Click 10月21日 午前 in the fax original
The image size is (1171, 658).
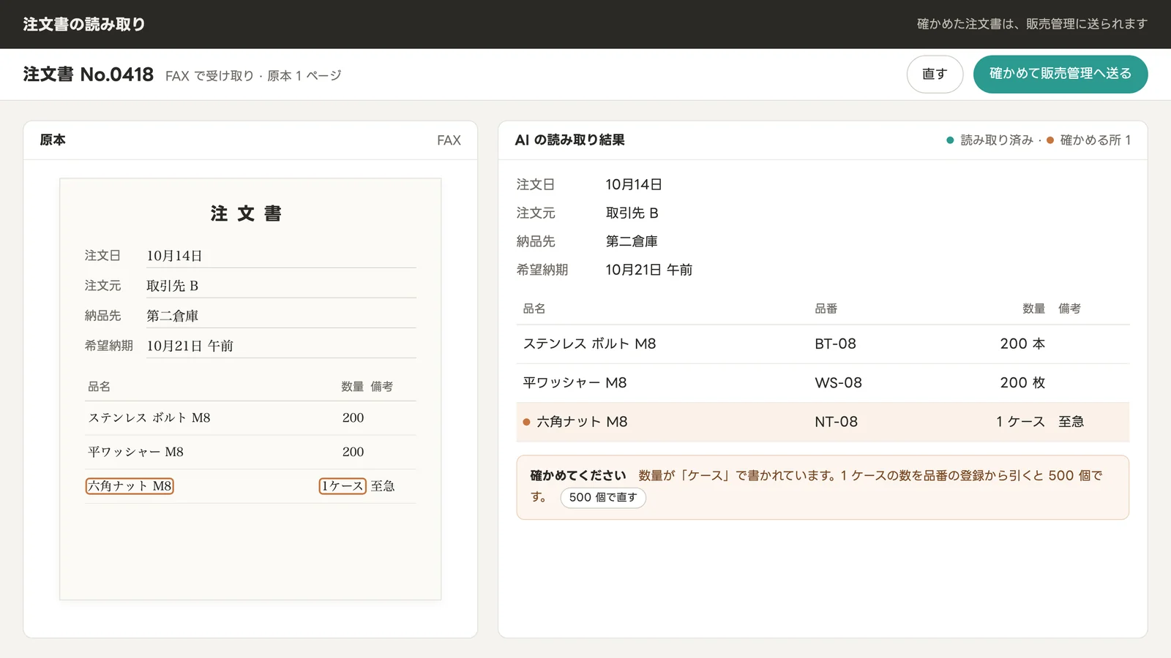click(190, 346)
